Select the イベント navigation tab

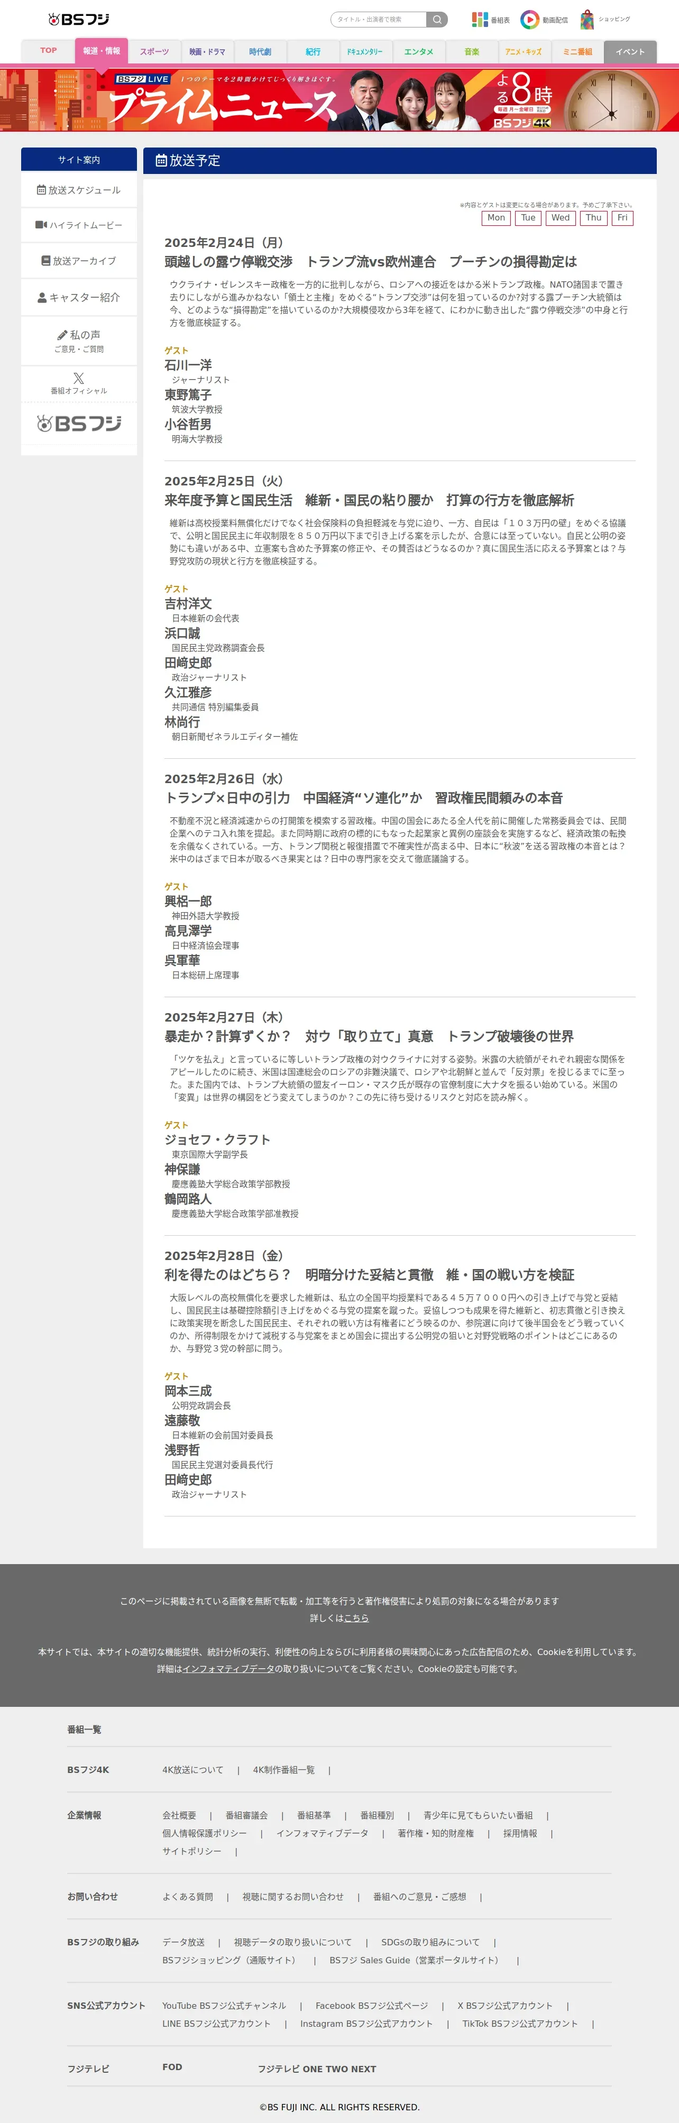click(x=630, y=51)
